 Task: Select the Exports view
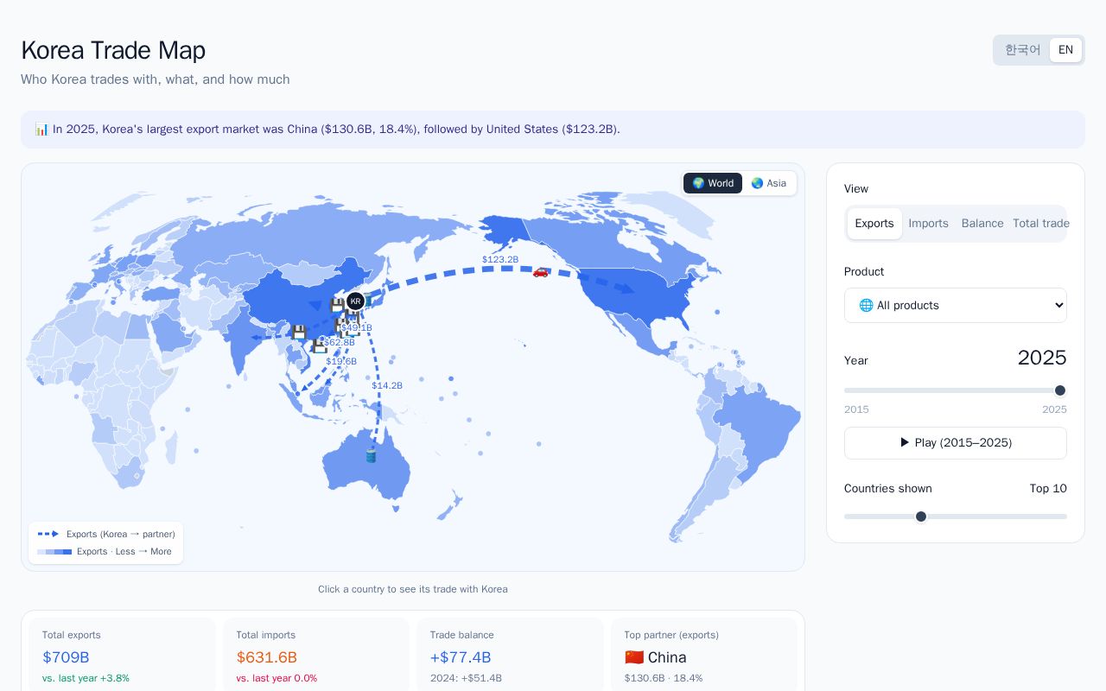pyautogui.click(x=874, y=224)
